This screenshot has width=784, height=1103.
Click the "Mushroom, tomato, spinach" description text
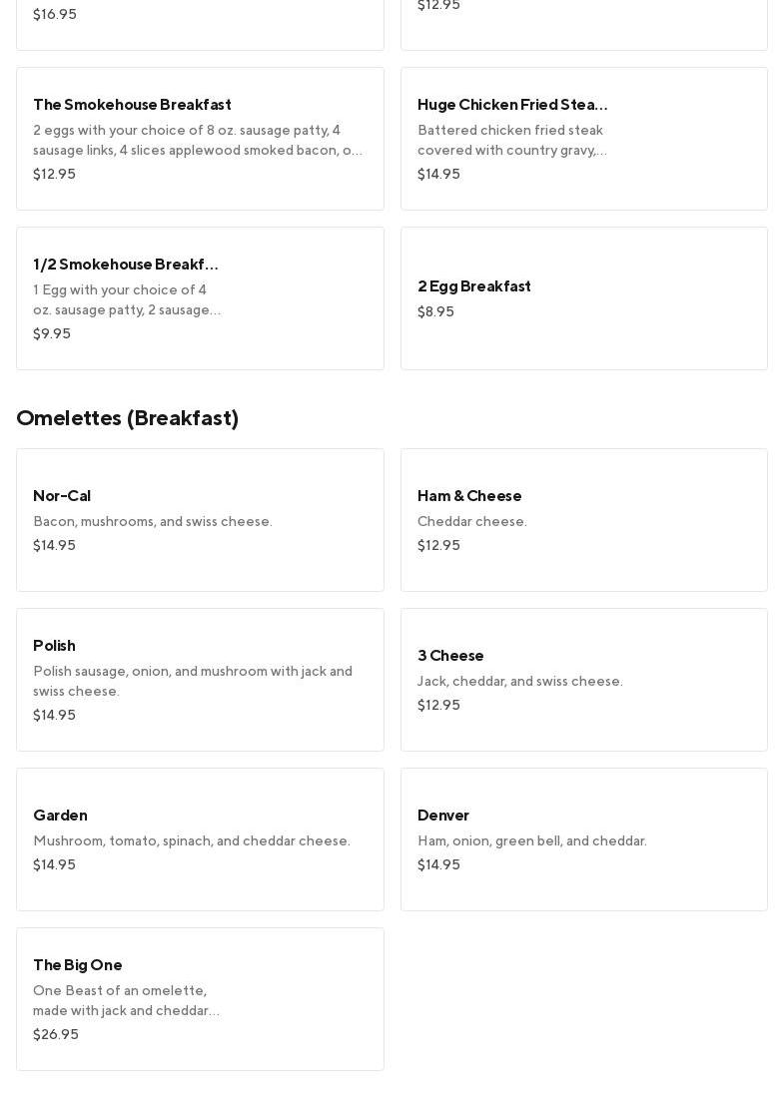click(191, 840)
